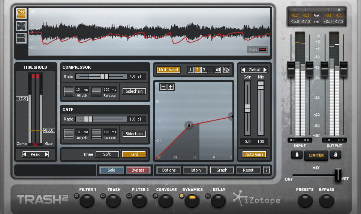Zoom in the dynamics curve with plus
Viewport: 361px width, 214px height.
pos(171,87)
